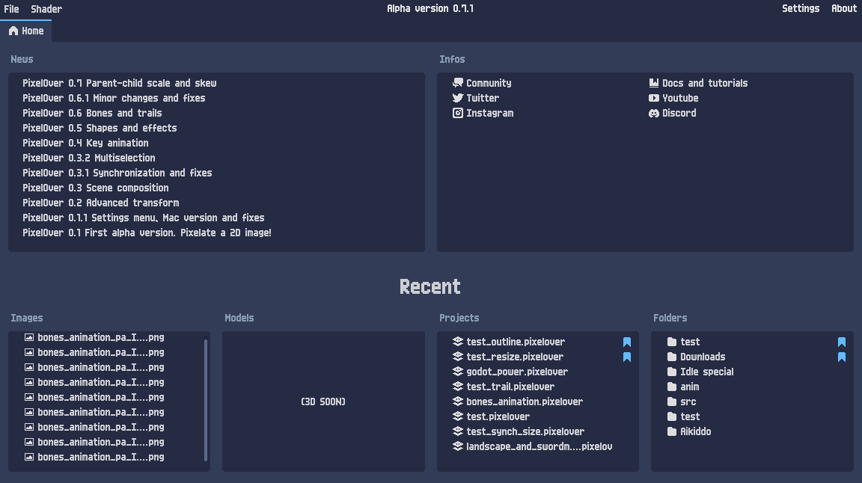The image size is (862, 483).
Task: Open the Twitter link
Action: coord(483,98)
